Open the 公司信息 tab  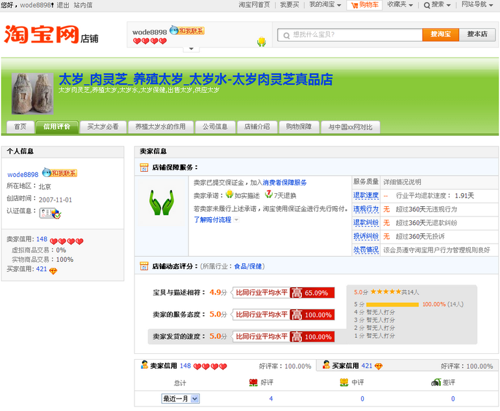click(x=215, y=126)
